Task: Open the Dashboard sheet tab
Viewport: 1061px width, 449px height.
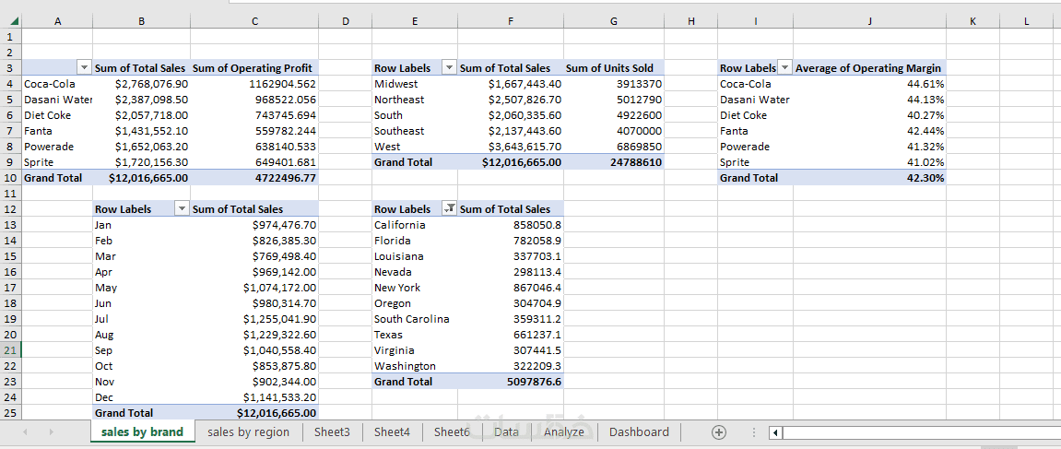Action: [639, 431]
